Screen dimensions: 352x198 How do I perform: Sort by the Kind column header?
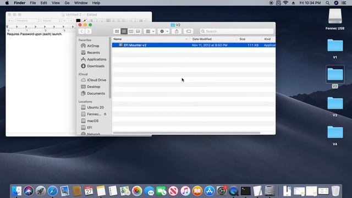click(269, 39)
